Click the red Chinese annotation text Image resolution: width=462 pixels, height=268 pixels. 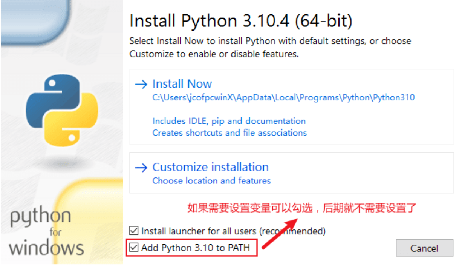[x=302, y=208]
